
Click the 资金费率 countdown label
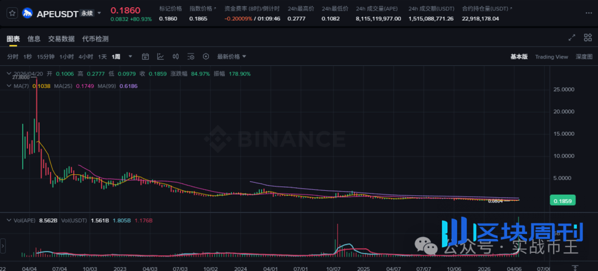click(x=252, y=8)
